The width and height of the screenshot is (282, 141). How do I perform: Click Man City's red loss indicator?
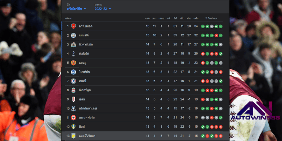(x=216, y=36)
